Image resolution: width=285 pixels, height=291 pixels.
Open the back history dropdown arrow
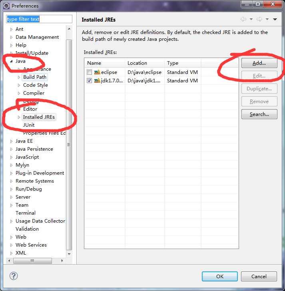[251, 19]
